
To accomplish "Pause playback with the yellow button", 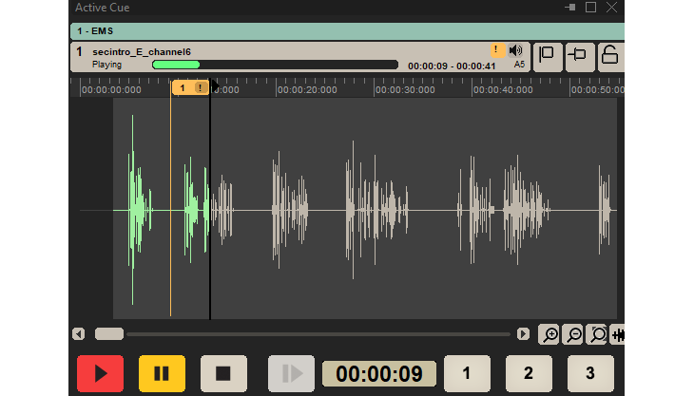I will pos(162,373).
